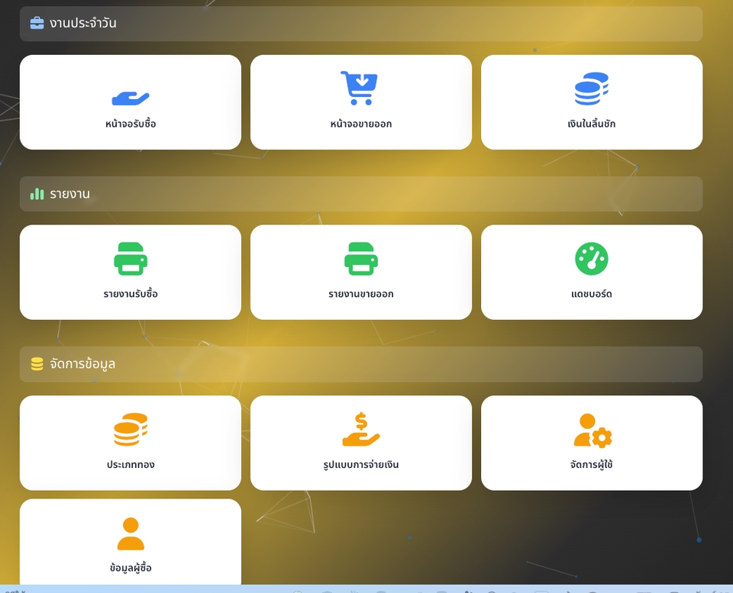Click the blue coins icon for เงินในลิ้นชัก

[x=591, y=89]
